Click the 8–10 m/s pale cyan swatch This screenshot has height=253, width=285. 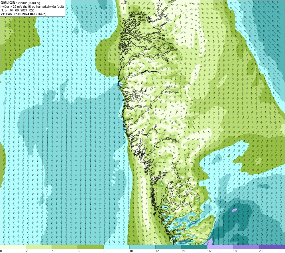click(x=117, y=247)
